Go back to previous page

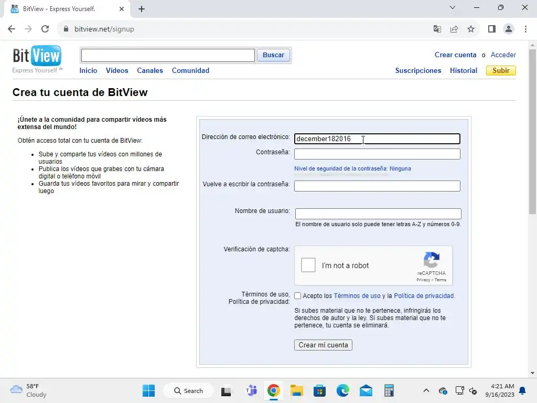[x=12, y=29]
